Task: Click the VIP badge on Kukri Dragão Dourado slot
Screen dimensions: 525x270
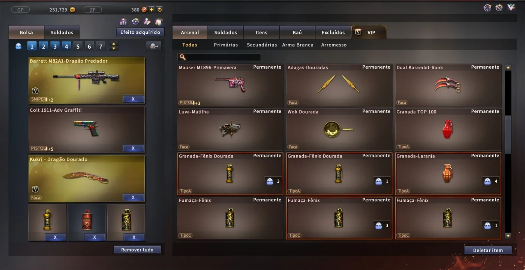Action: click(x=35, y=189)
